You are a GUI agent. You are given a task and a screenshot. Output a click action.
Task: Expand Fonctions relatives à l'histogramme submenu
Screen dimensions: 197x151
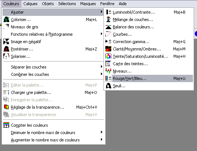tap(53, 34)
